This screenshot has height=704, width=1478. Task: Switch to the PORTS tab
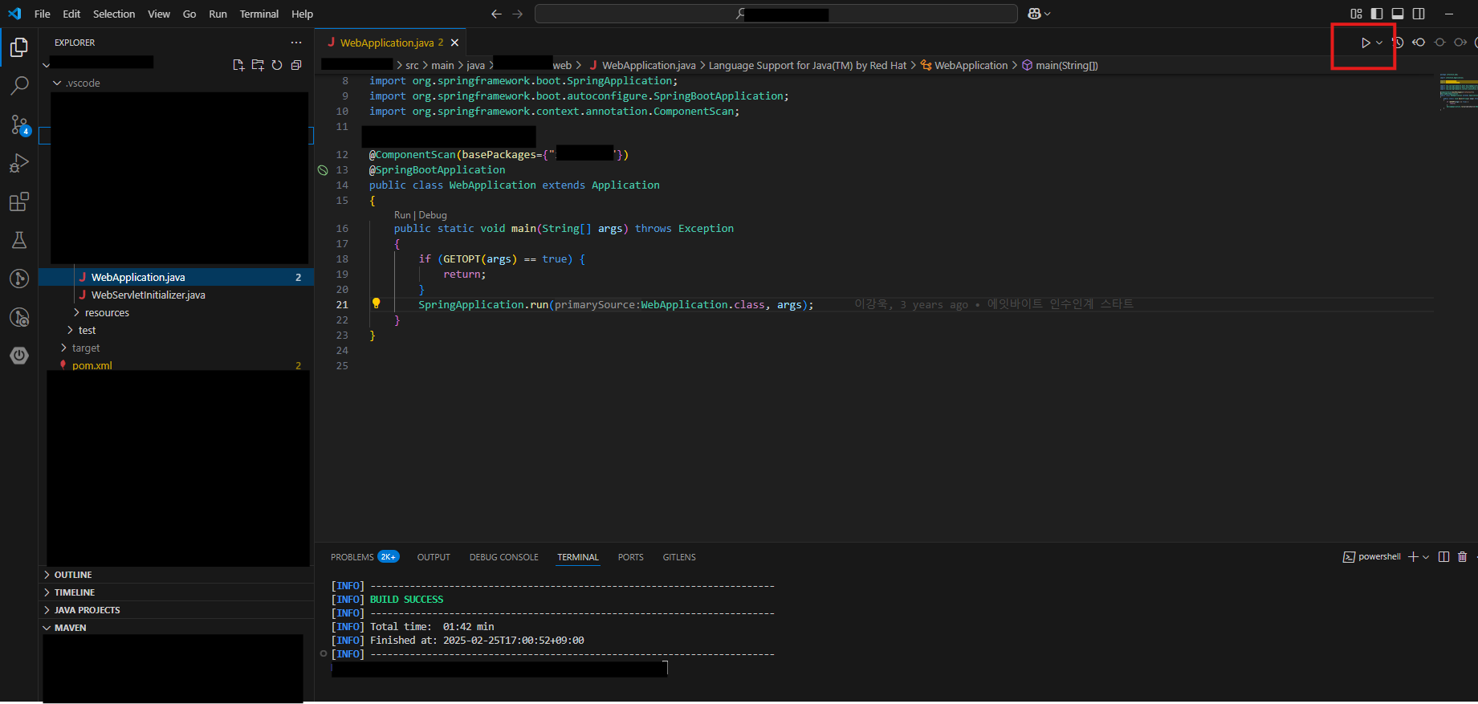click(630, 557)
